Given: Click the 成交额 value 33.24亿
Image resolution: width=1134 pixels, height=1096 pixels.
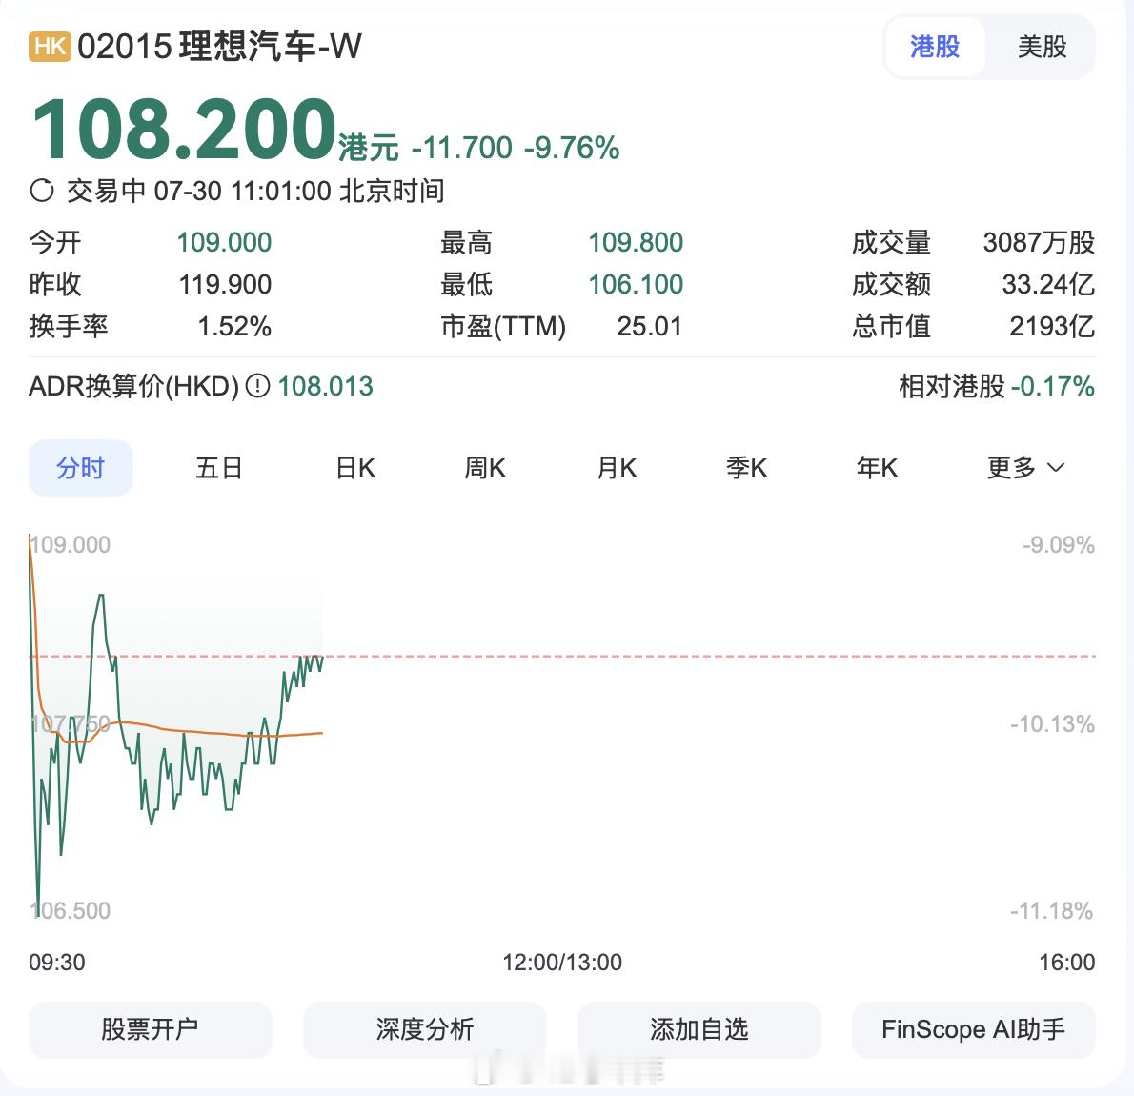Looking at the screenshot, I should coord(1048,284).
